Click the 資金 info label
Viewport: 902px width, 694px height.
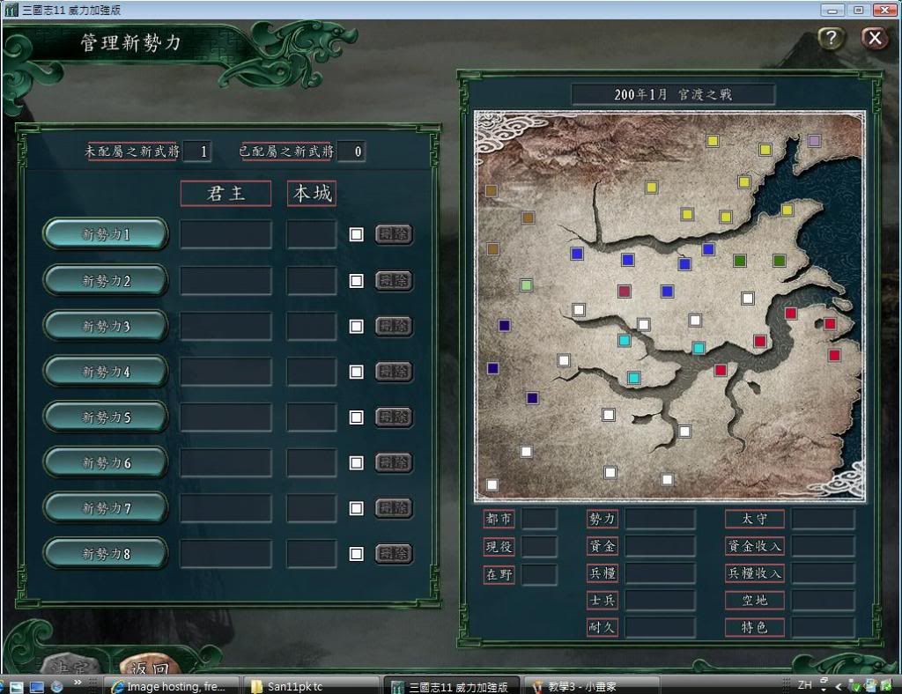click(603, 546)
